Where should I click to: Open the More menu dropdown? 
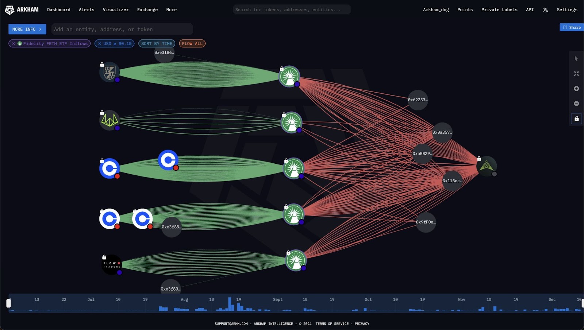coord(171,10)
